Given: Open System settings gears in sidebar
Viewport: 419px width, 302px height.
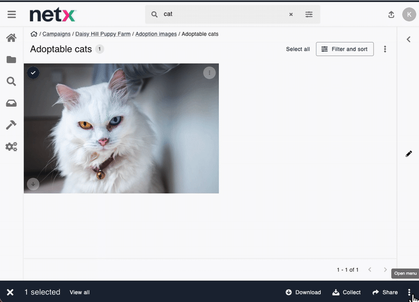Looking at the screenshot, I should [x=11, y=147].
